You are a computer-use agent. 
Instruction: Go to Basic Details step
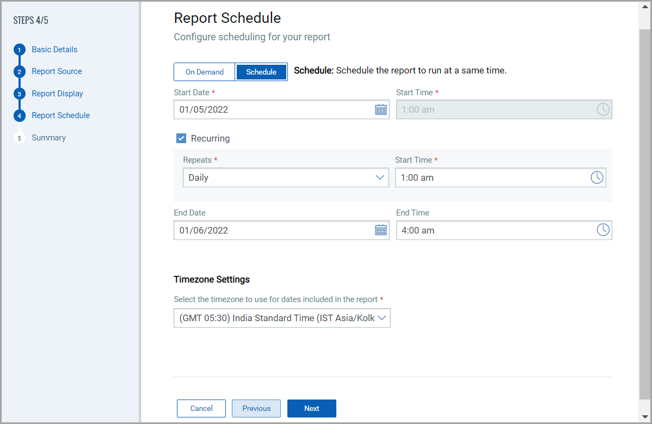[x=54, y=50]
